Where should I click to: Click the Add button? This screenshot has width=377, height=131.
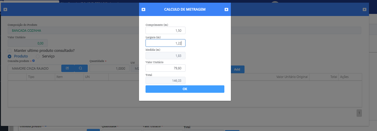[237, 69]
